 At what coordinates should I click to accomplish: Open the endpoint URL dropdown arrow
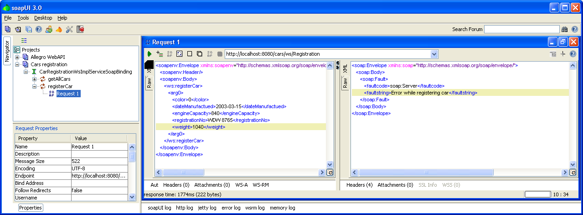click(433, 54)
